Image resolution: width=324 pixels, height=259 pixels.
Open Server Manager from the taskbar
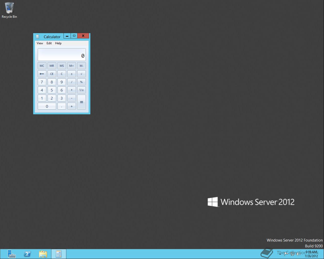[11, 254]
